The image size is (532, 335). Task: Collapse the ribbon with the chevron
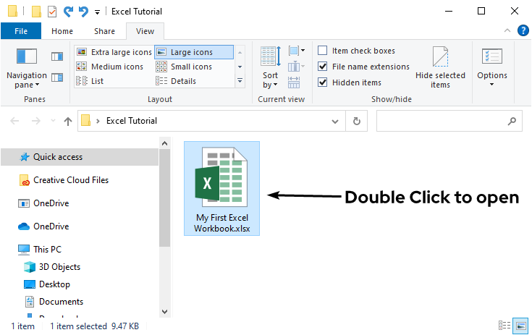click(507, 31)
